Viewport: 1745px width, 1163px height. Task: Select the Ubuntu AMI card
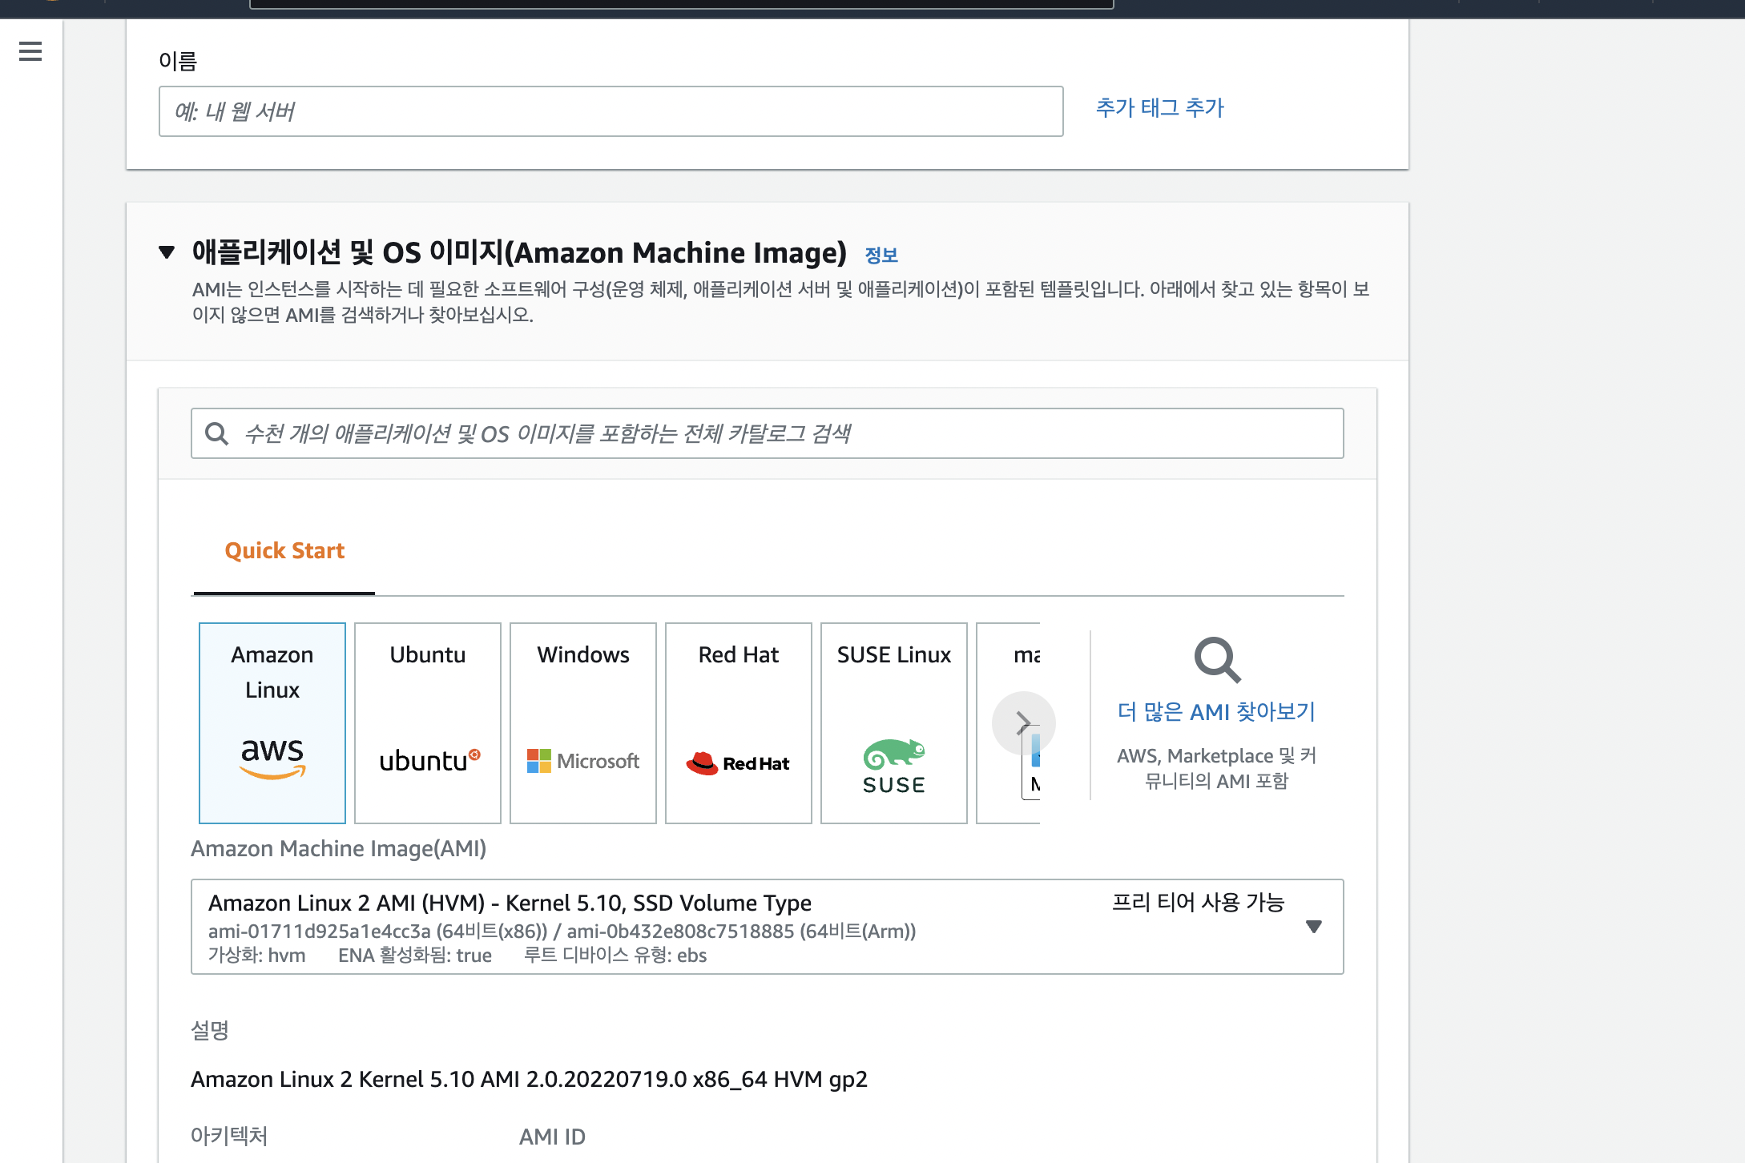pyautogui.click(x=428, y=723)
